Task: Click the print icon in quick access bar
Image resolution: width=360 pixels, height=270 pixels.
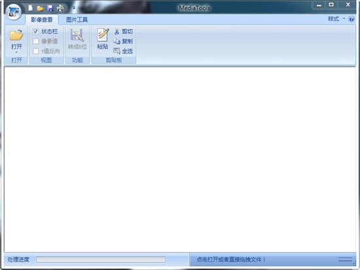Action: (x=60, y=8)
